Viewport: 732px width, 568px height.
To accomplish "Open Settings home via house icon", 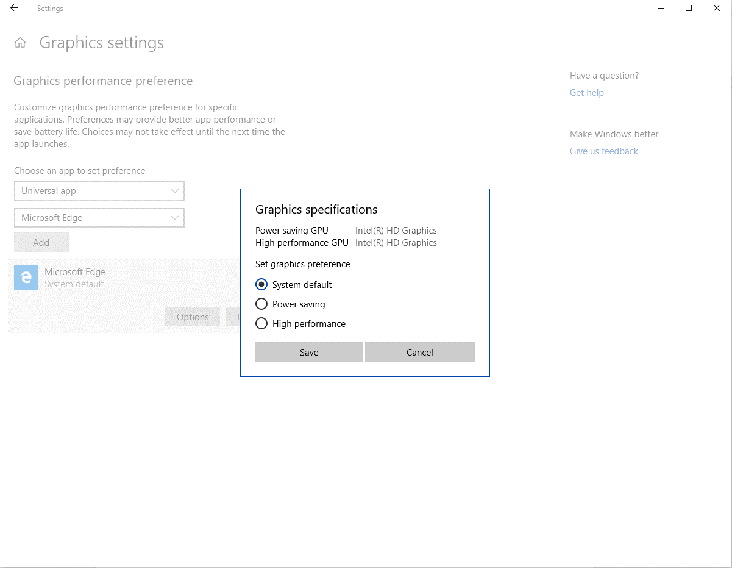I will (x=20, y=43).
